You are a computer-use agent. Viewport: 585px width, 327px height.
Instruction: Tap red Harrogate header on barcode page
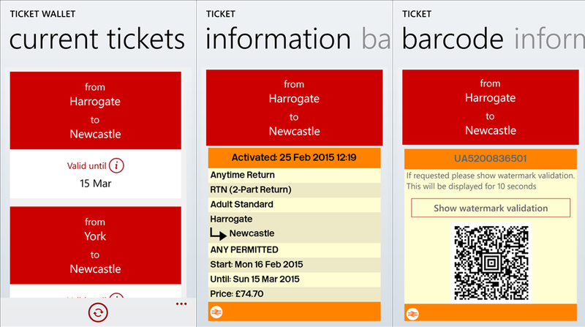(490, 108)
